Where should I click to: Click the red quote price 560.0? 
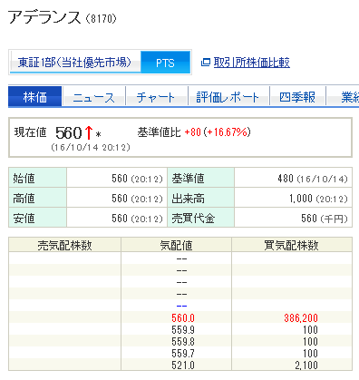pos(183,317)
